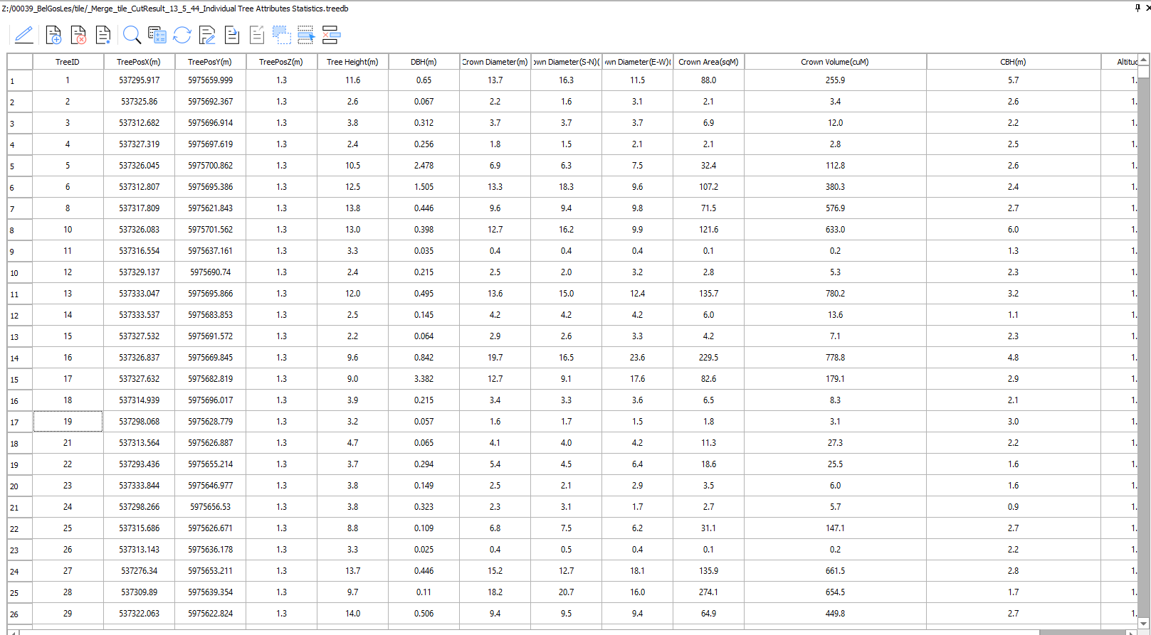Click Crown Volume cell 780.2
This screenshot has height=635, width=1151.
(x=835, y=294)
